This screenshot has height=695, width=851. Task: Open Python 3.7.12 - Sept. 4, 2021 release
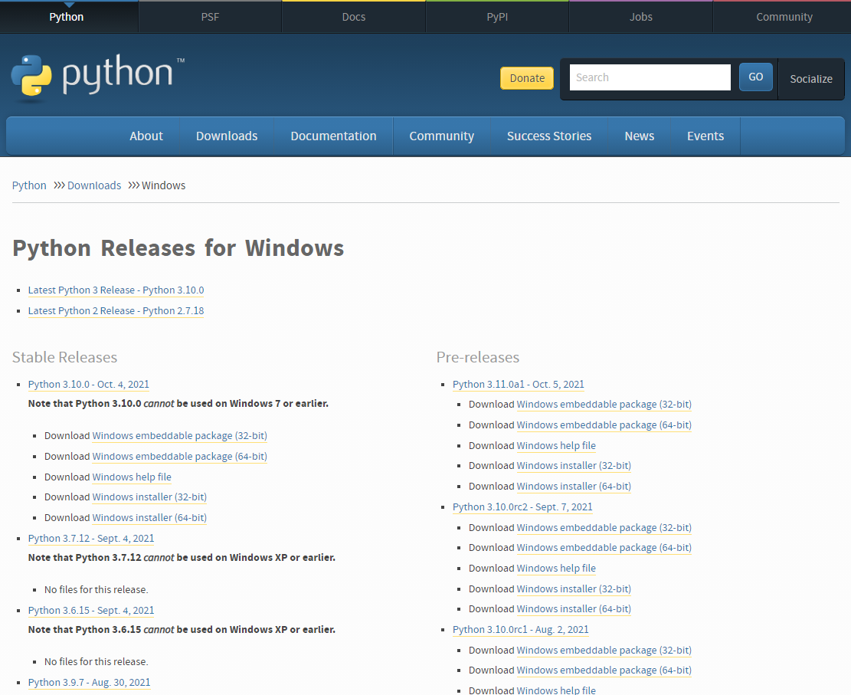point(91,538)
